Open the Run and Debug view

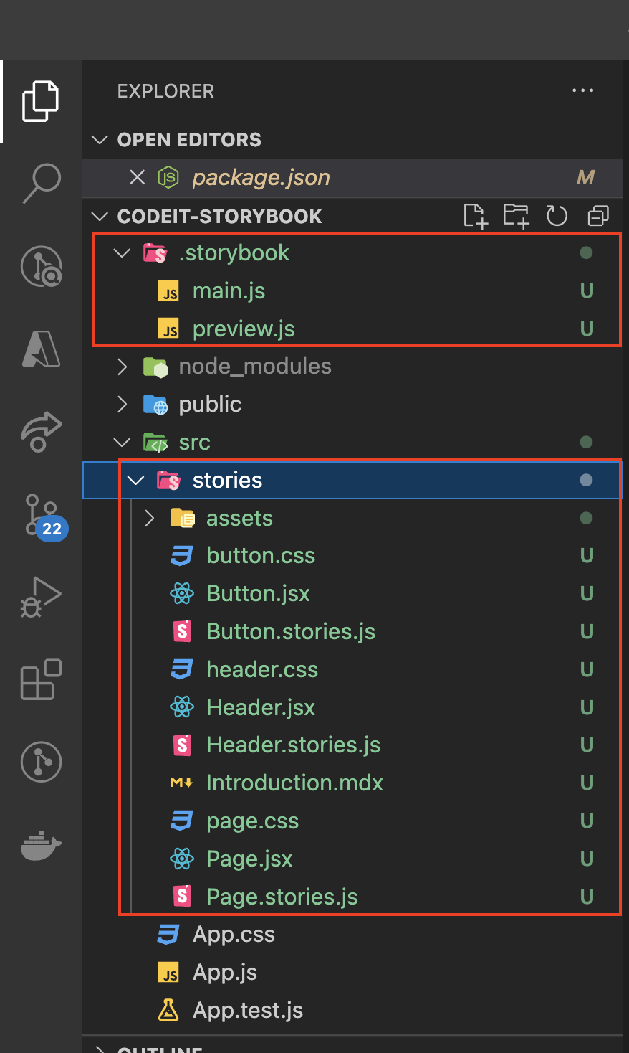point(42,596)
